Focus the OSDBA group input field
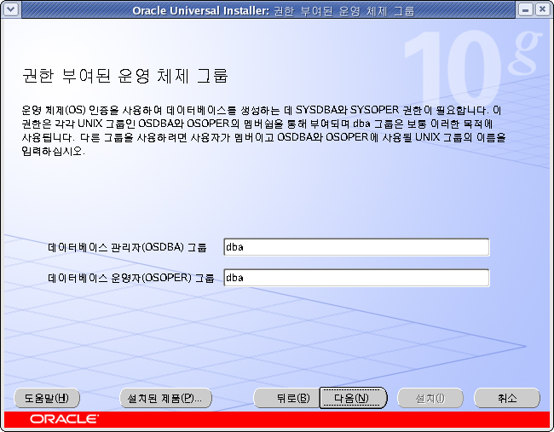The image size is (554, 432). tap(356, 247)
